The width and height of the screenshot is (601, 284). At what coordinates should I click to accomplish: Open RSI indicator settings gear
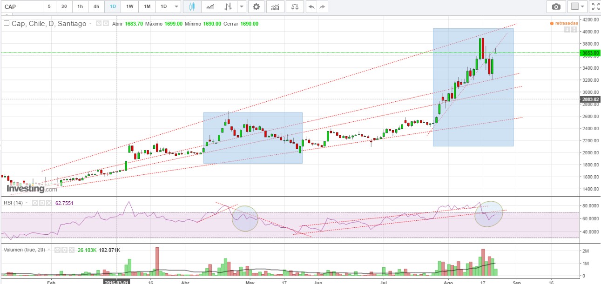coord(42,203)
